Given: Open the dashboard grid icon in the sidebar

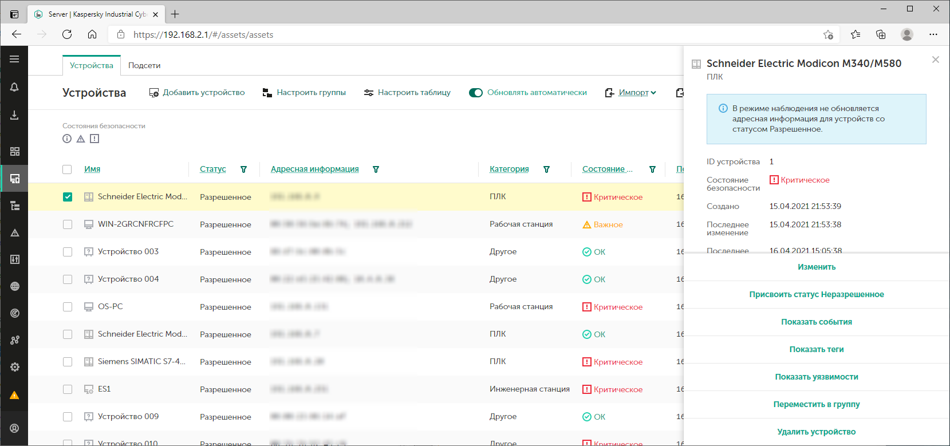Looking at the screenshot, I should click(x=14, y=151).
